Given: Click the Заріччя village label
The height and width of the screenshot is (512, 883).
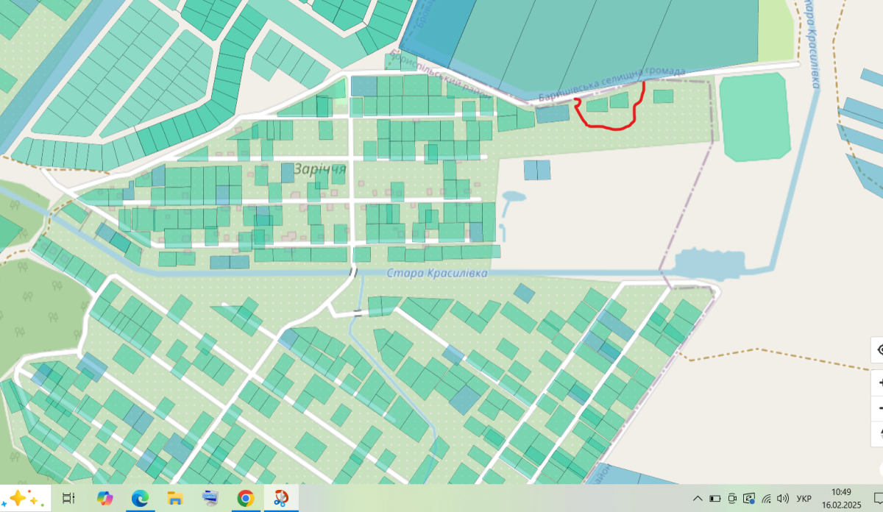Looking at the screenshot, I should coord(319,170).
